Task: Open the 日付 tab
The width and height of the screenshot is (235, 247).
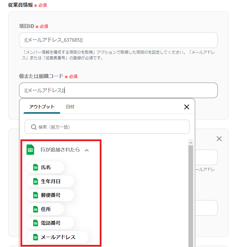Action: pos(70,107)
